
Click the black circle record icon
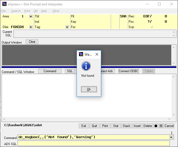coord(156,126)
